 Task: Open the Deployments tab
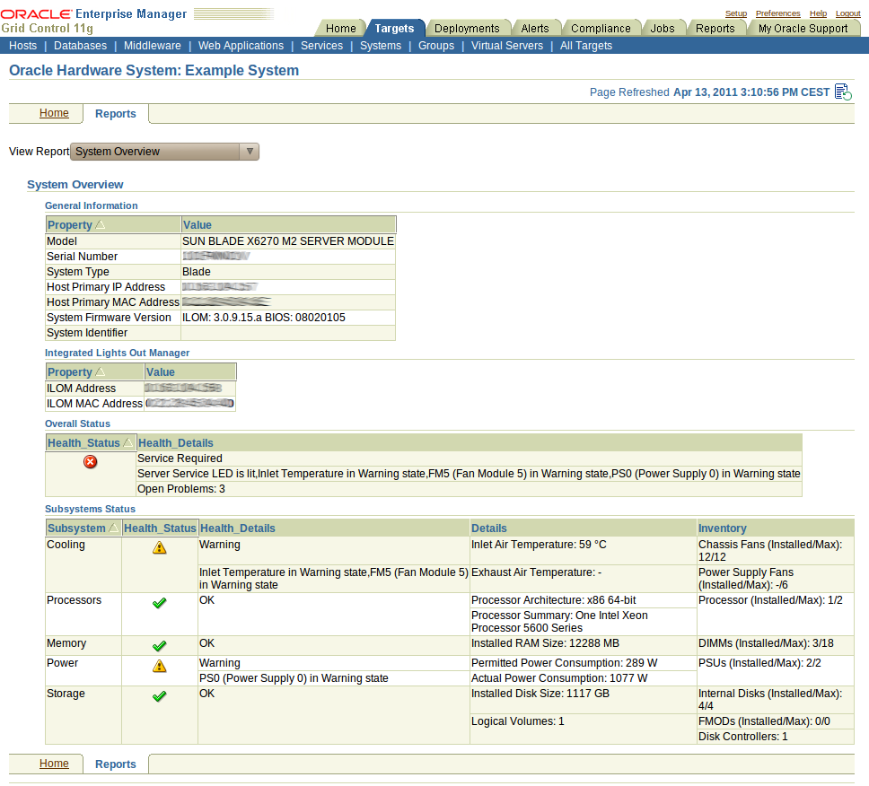(467, 28)
